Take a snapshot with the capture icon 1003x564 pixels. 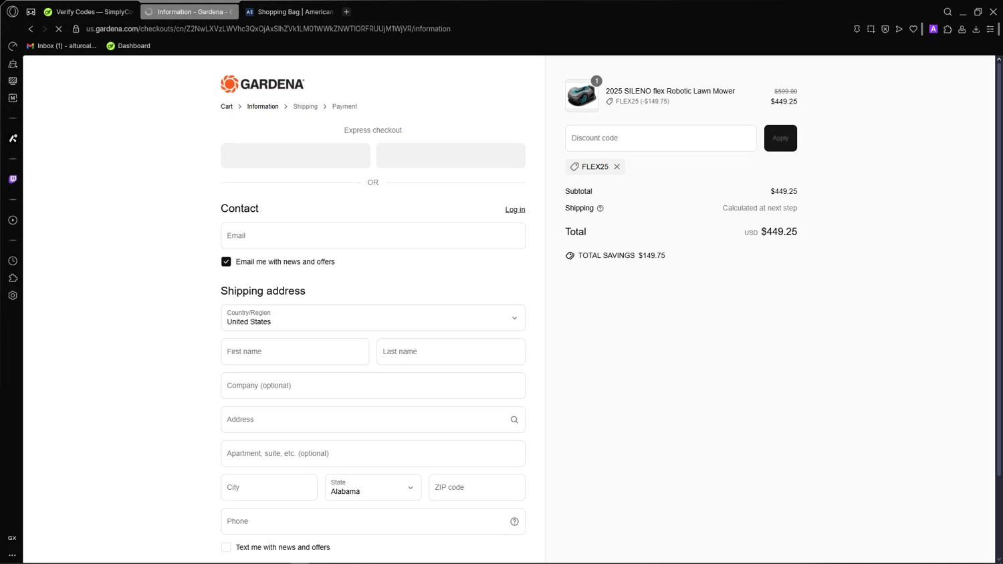point(871,29)
